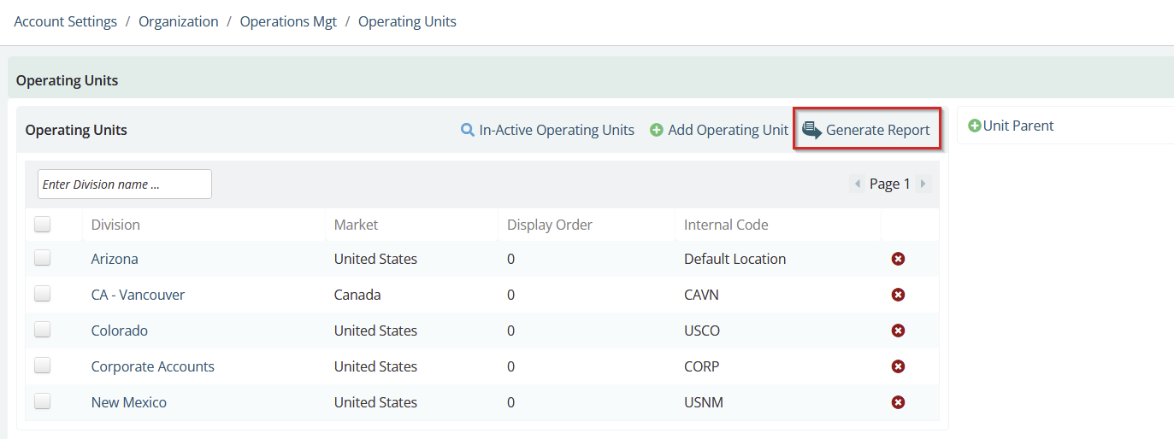1174x439 pixels.
Task: Delete the New Mexico row
Action: (x=898, y=402)
